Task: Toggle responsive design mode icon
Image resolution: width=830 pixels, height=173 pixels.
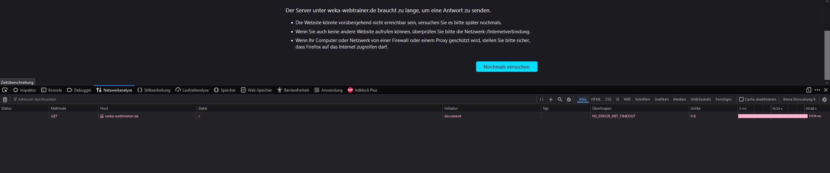Action: point(809,90)
